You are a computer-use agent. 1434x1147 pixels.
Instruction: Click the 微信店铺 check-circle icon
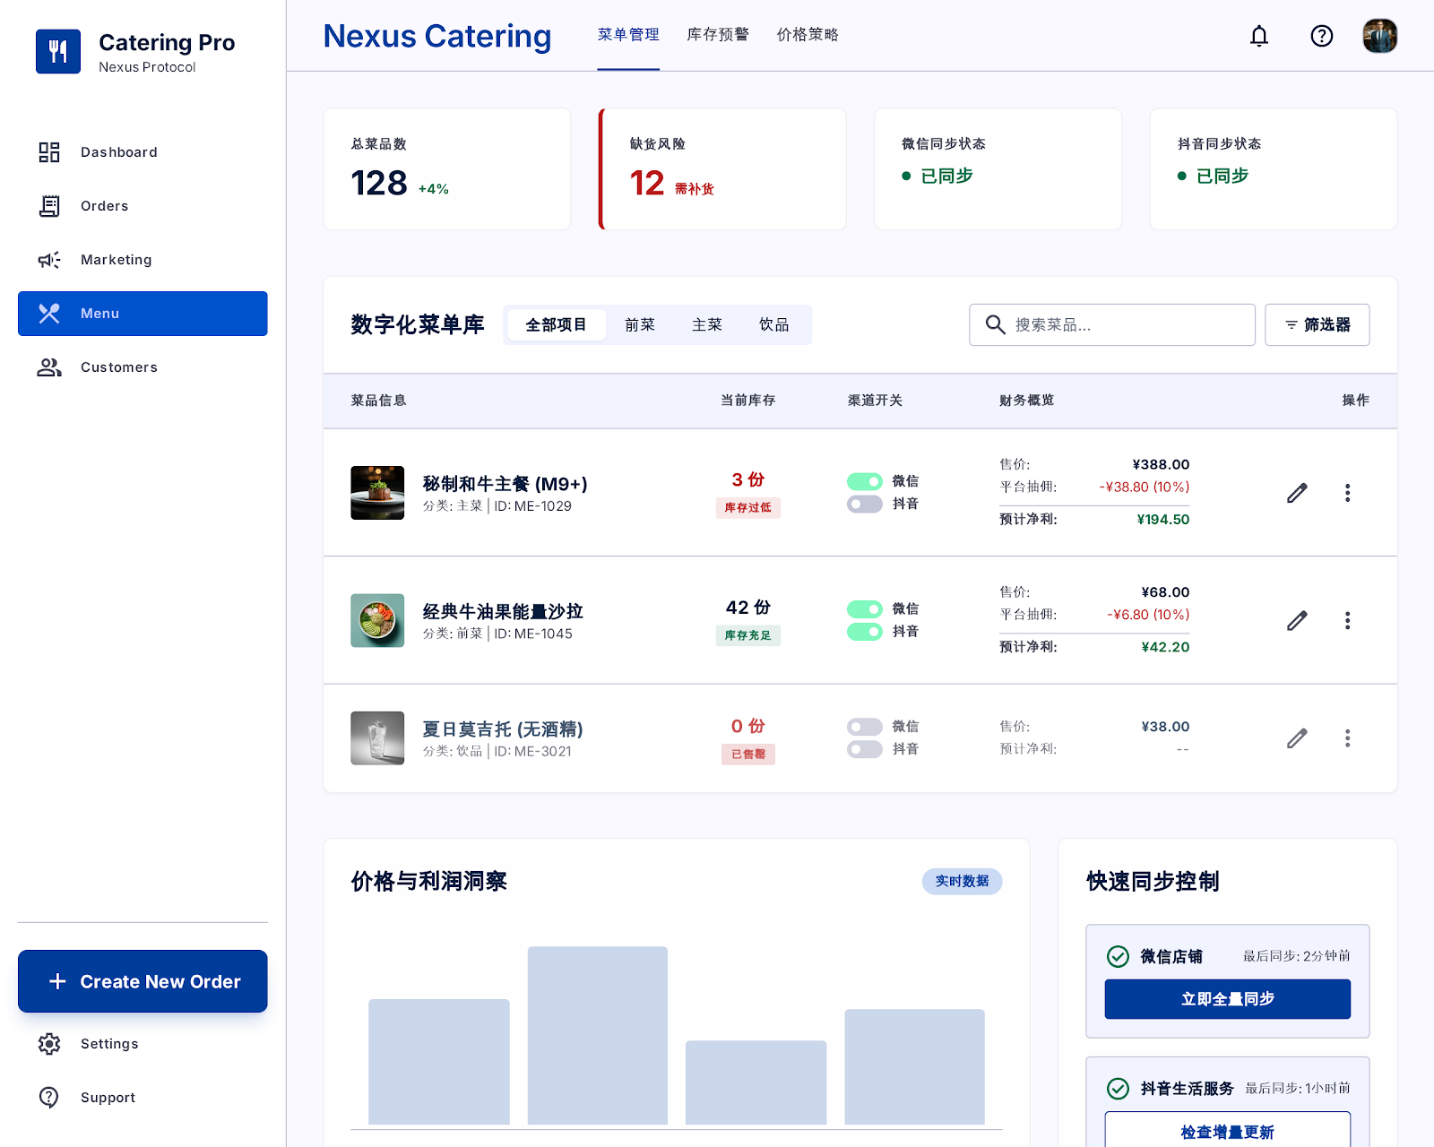pyautogui.click(x=1118, y=956)
